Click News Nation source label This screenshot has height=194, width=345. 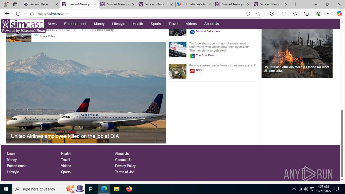[x=48, y=36]
